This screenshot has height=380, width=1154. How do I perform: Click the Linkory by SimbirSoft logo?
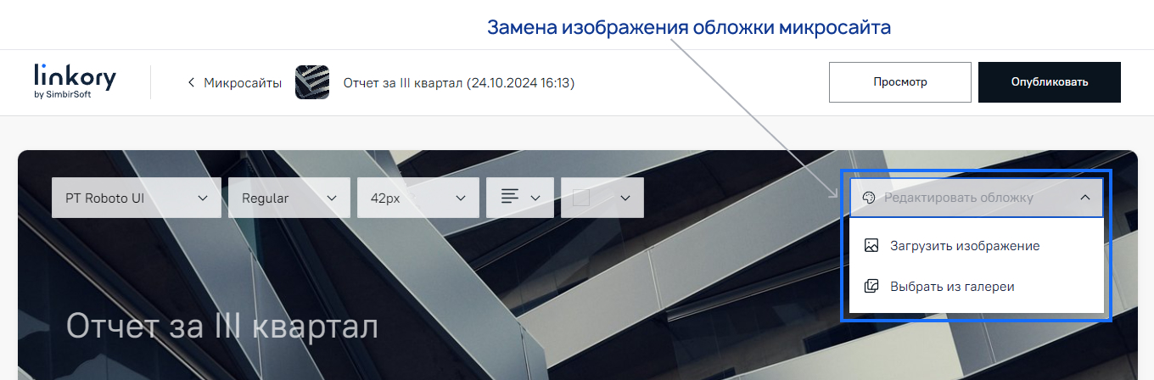tap(75, 81)
